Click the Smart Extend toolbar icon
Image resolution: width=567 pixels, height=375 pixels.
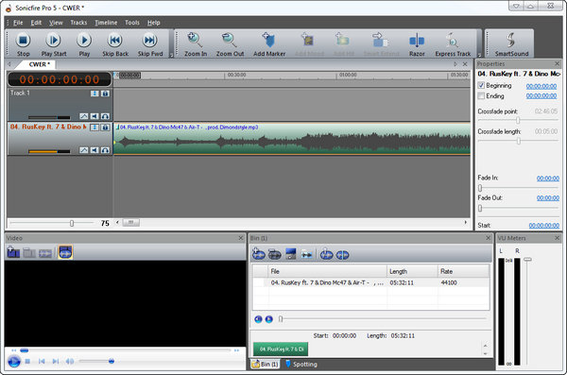380,40
